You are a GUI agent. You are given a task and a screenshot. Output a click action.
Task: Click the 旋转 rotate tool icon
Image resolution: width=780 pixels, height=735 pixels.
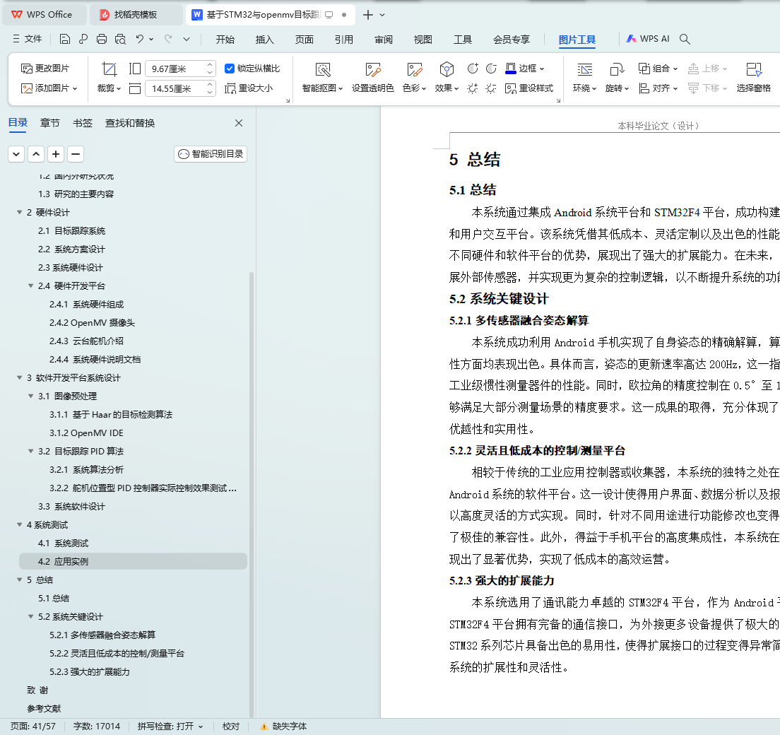tap(616, 69)
